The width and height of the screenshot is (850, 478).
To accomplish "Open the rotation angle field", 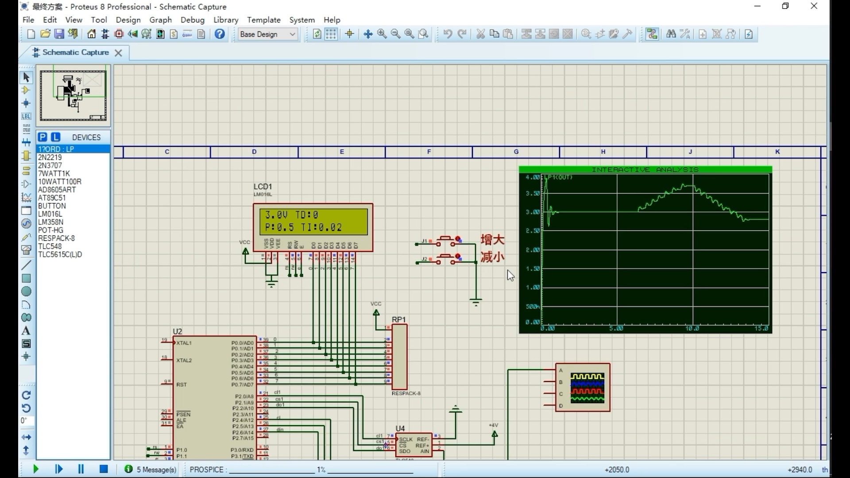I will (26, 421).
